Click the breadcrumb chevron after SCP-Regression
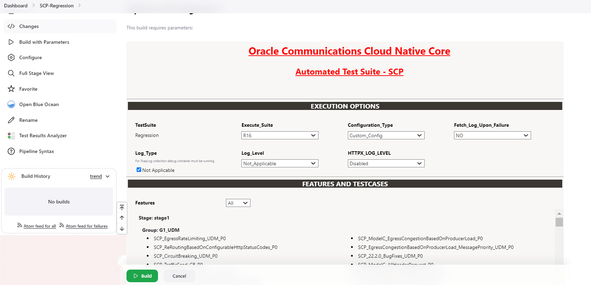This screenshot has height=285, width=591. (x=80, y=6)
